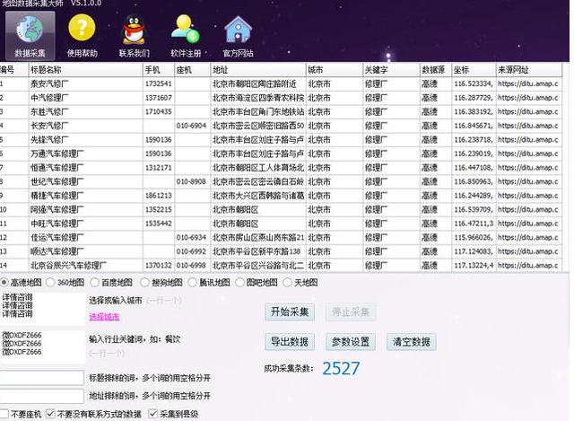The width and height of the screenshot is (574, 421).
Task: Click the 标题排除词 input field
Action: [x=42, y=377]
